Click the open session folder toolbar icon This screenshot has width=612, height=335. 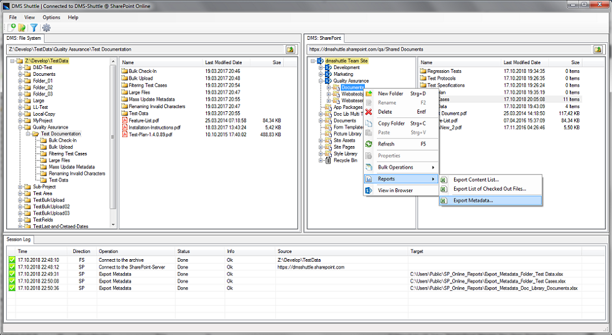(x=22, y=27)
